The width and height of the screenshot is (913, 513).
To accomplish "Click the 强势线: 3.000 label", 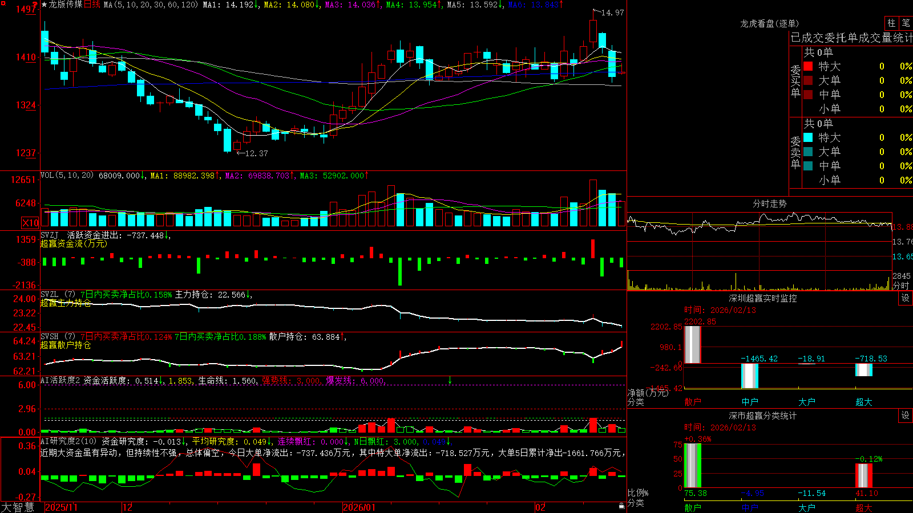I will pyautogui.click(x=291, y=380).
